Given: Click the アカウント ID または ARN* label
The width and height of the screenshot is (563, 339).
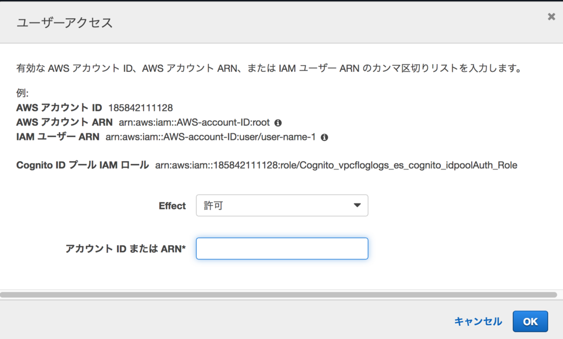Looking at the screenshot, I should pyautogui.click(x=125, y=248).
